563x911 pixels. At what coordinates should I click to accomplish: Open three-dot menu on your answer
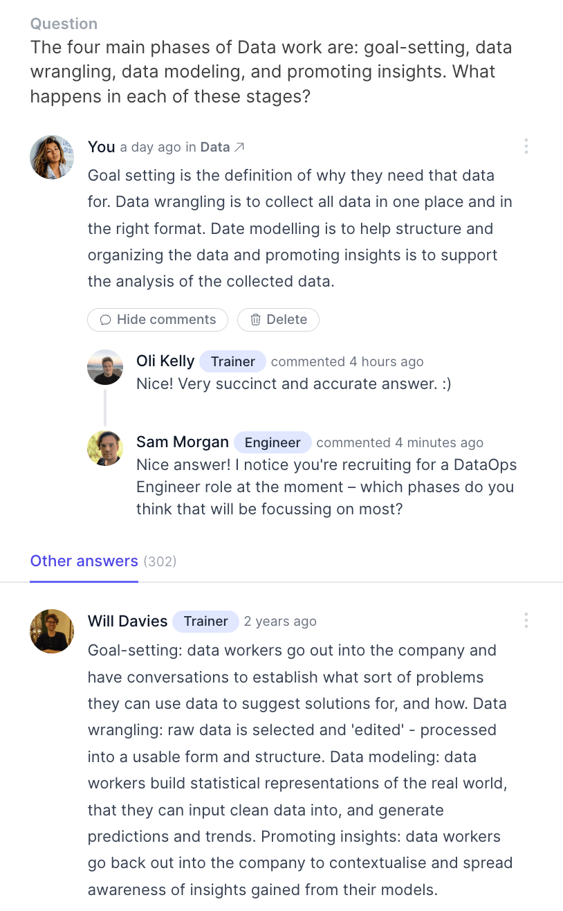[526, 146]
